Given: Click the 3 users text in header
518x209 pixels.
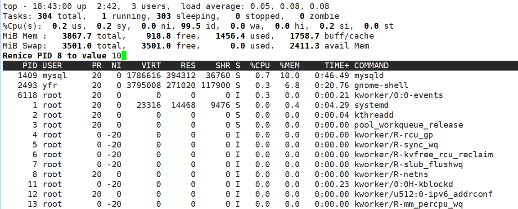Looking at the screenshot, I should [x=151, y=6].
